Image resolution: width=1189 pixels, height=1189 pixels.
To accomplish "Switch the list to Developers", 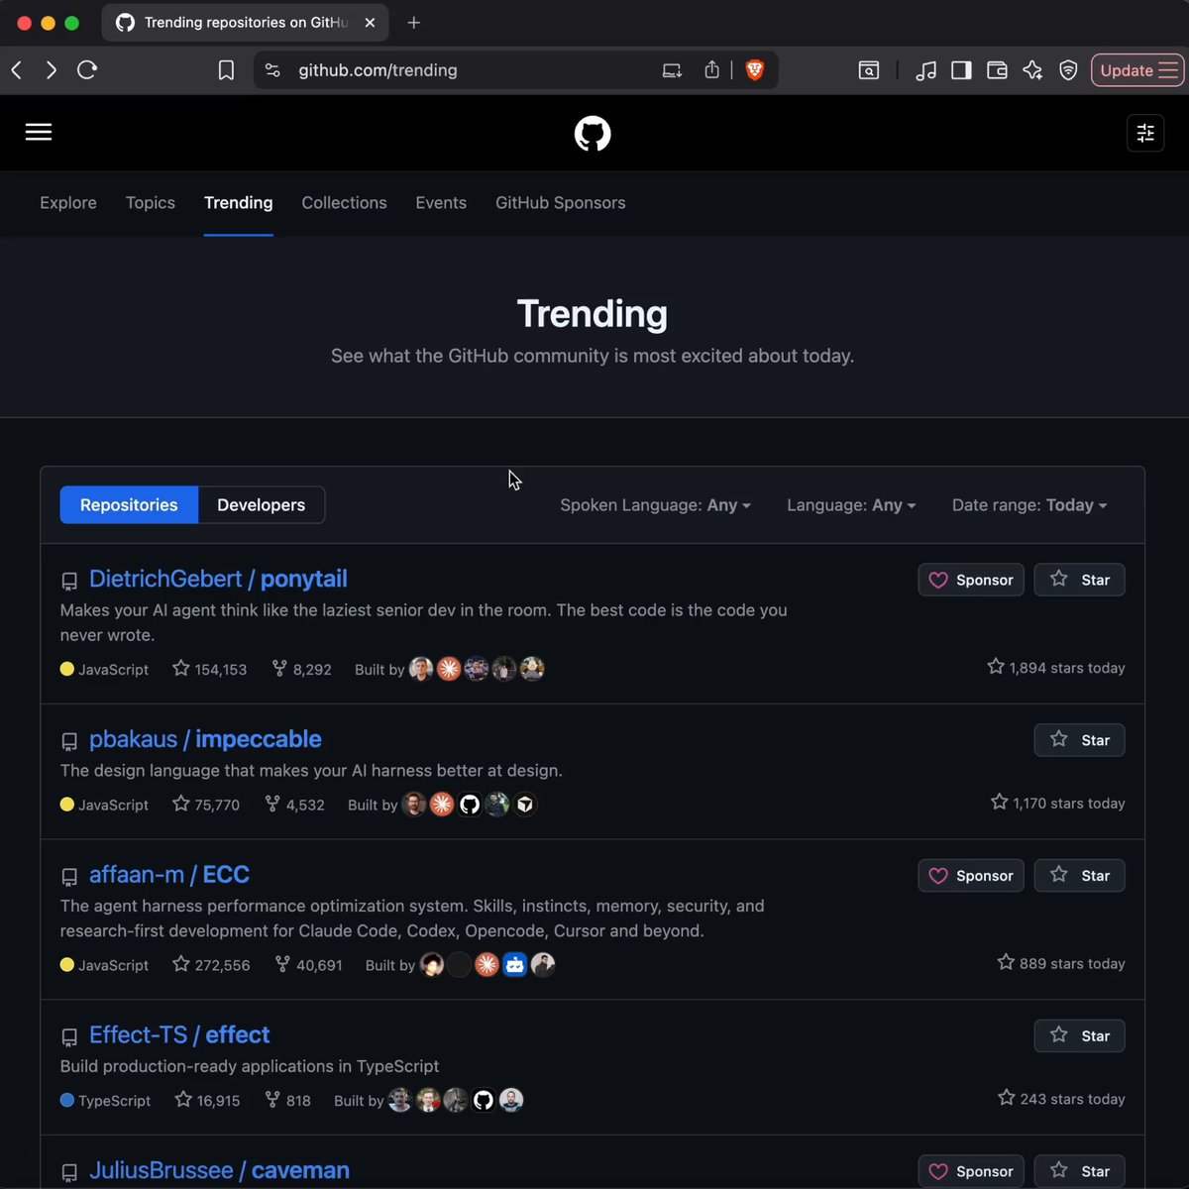I will (x=261, y=505).
